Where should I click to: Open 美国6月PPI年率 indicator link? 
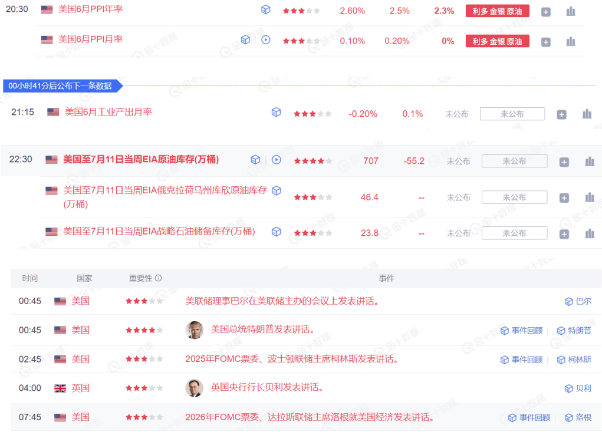(x=90, y=9)
